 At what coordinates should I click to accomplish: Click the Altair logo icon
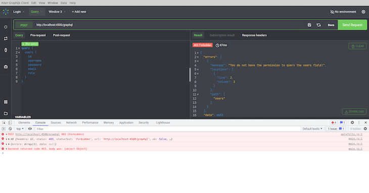6,12
